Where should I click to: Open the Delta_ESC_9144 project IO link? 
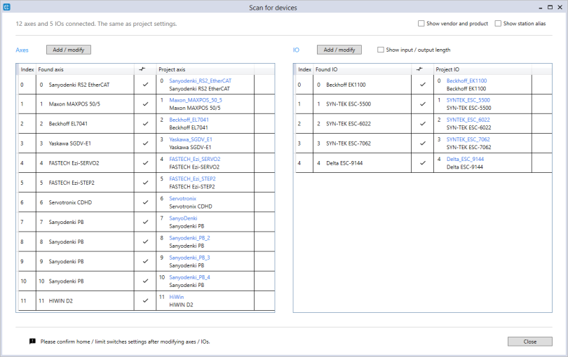[x=465, y=159]
